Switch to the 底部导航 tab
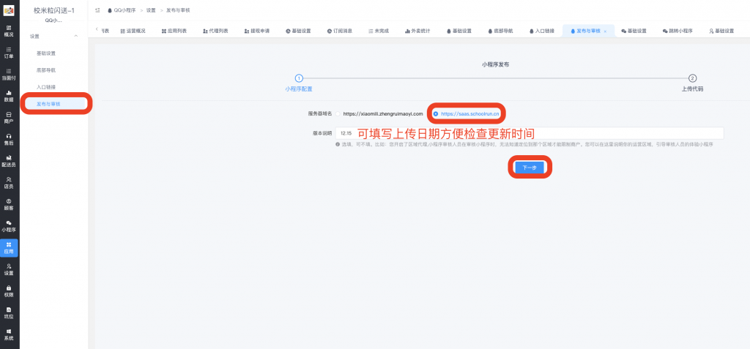This screenshot has height=349, width=750. point(500,31)
